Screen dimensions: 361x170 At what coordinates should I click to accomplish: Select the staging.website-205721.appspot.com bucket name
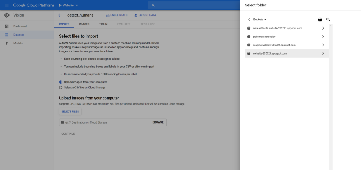click(x=274, y=45)
